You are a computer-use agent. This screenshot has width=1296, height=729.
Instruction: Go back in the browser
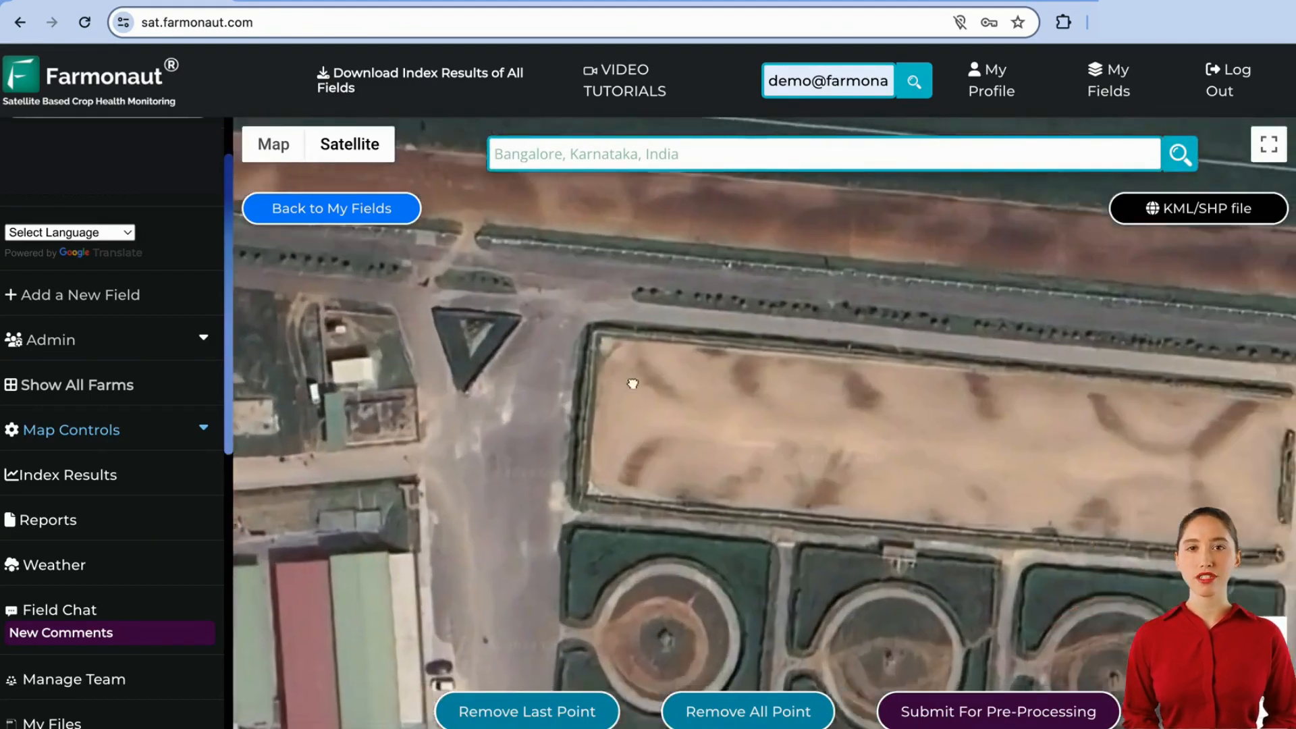(x=20, y=22)
